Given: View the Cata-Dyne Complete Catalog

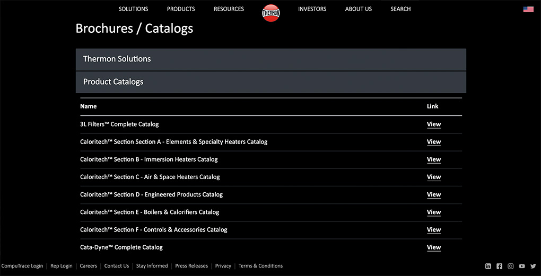Looking at the screenshot, I should click(433, 247).
